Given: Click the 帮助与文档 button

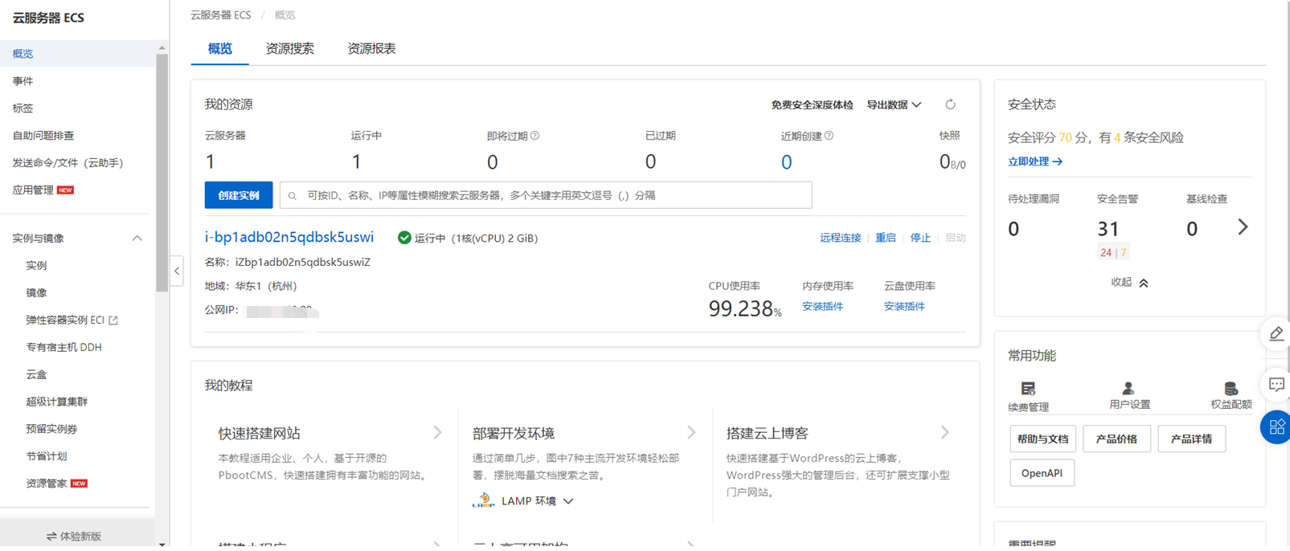Looking at the screenshot, I should 1042,439.
